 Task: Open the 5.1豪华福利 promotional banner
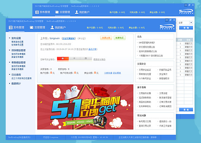(85, 107)
